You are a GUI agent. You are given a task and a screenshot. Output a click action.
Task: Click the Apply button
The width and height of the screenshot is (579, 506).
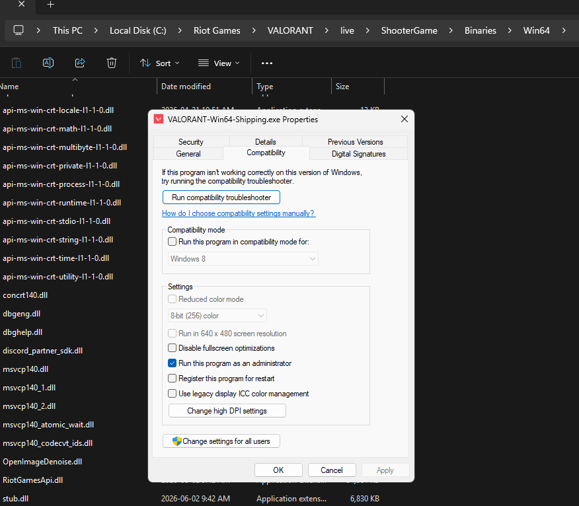pyautogui.click(x=385, y=470)
